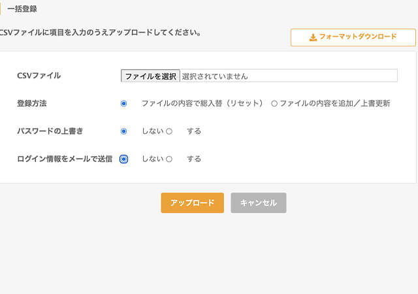Select しない radio for パスワードの上書き
The width and height of the screenshot is (418, 294).
(123, 131)
